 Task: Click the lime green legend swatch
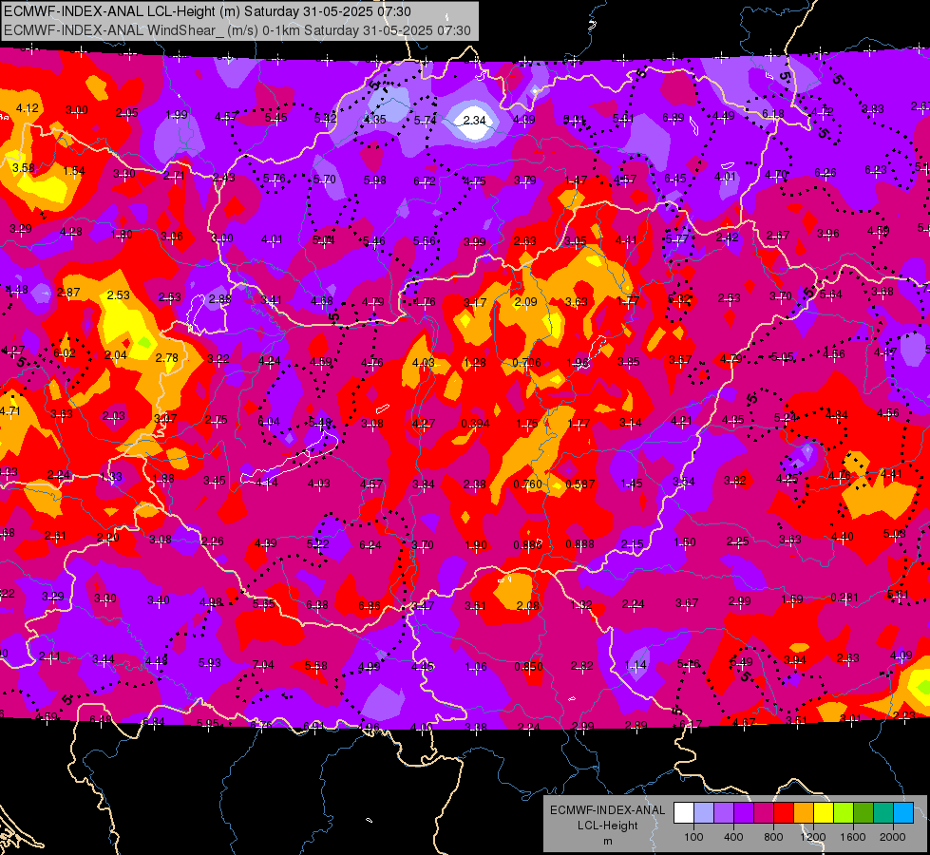[x=844, y=812]
